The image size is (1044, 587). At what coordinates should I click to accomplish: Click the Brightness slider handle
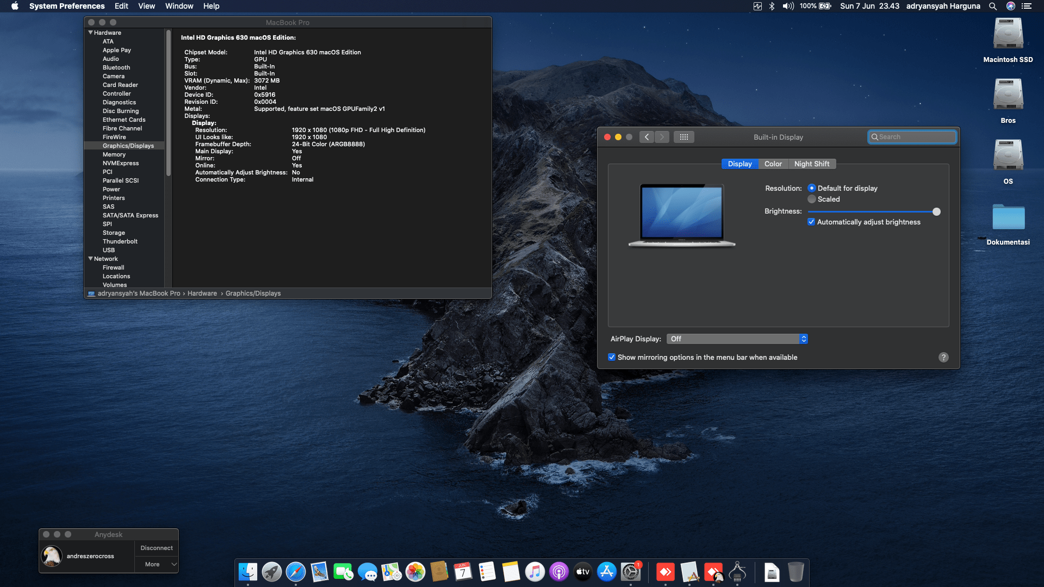936,211
